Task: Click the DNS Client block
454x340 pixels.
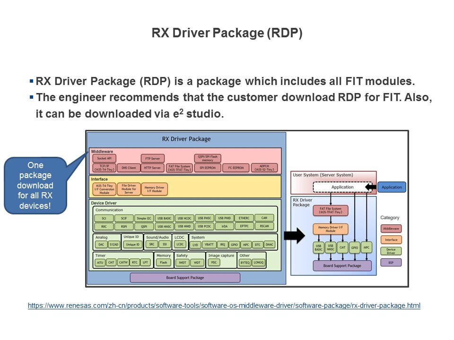Action: pos(128,168)
